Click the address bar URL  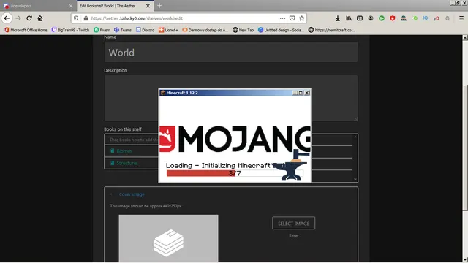click(137, 18)
